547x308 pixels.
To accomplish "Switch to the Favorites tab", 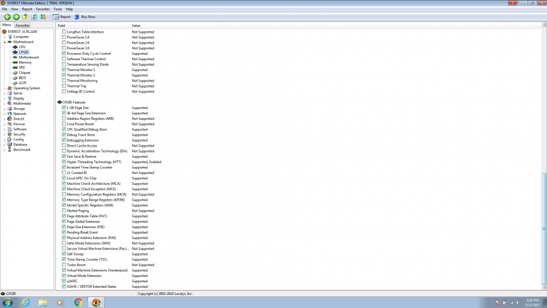I will pos(22,25).
